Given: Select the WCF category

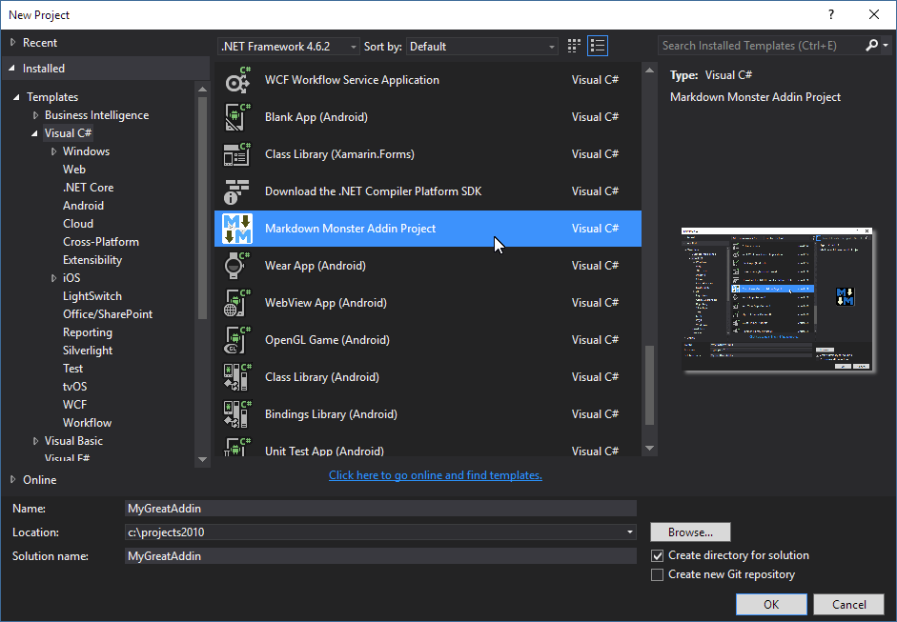Looking at the screenshot, I should [x=75, y=405].
